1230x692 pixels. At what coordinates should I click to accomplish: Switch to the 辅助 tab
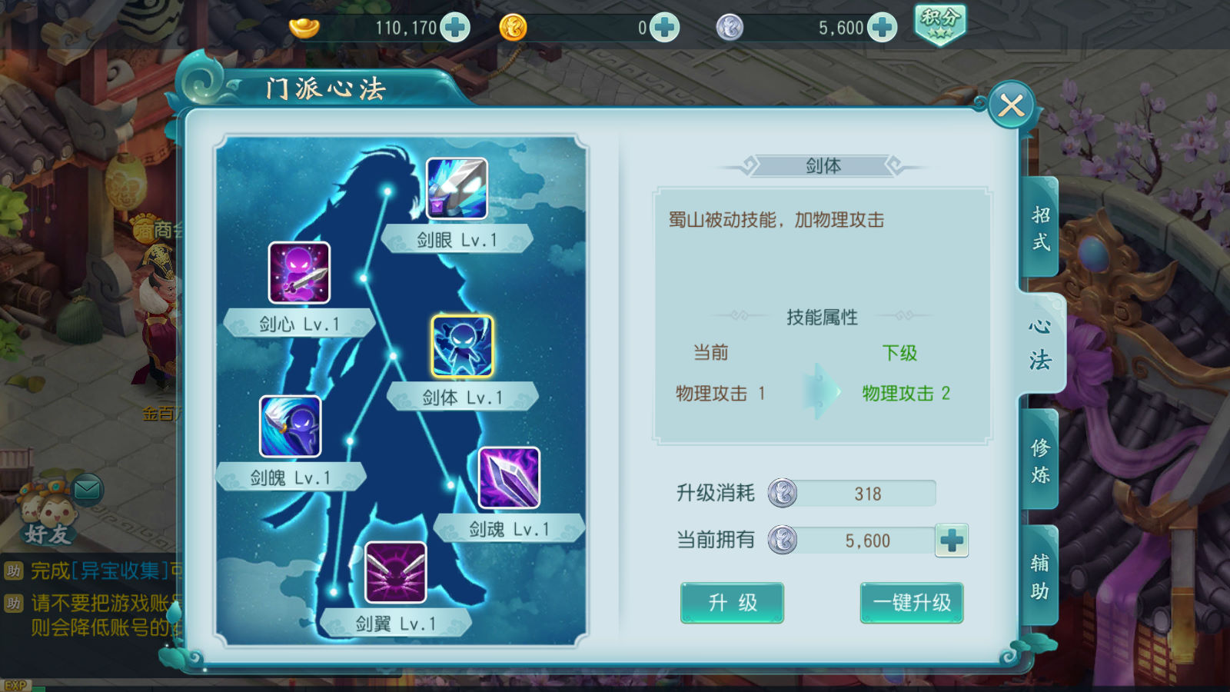[x=1040, y=576]
